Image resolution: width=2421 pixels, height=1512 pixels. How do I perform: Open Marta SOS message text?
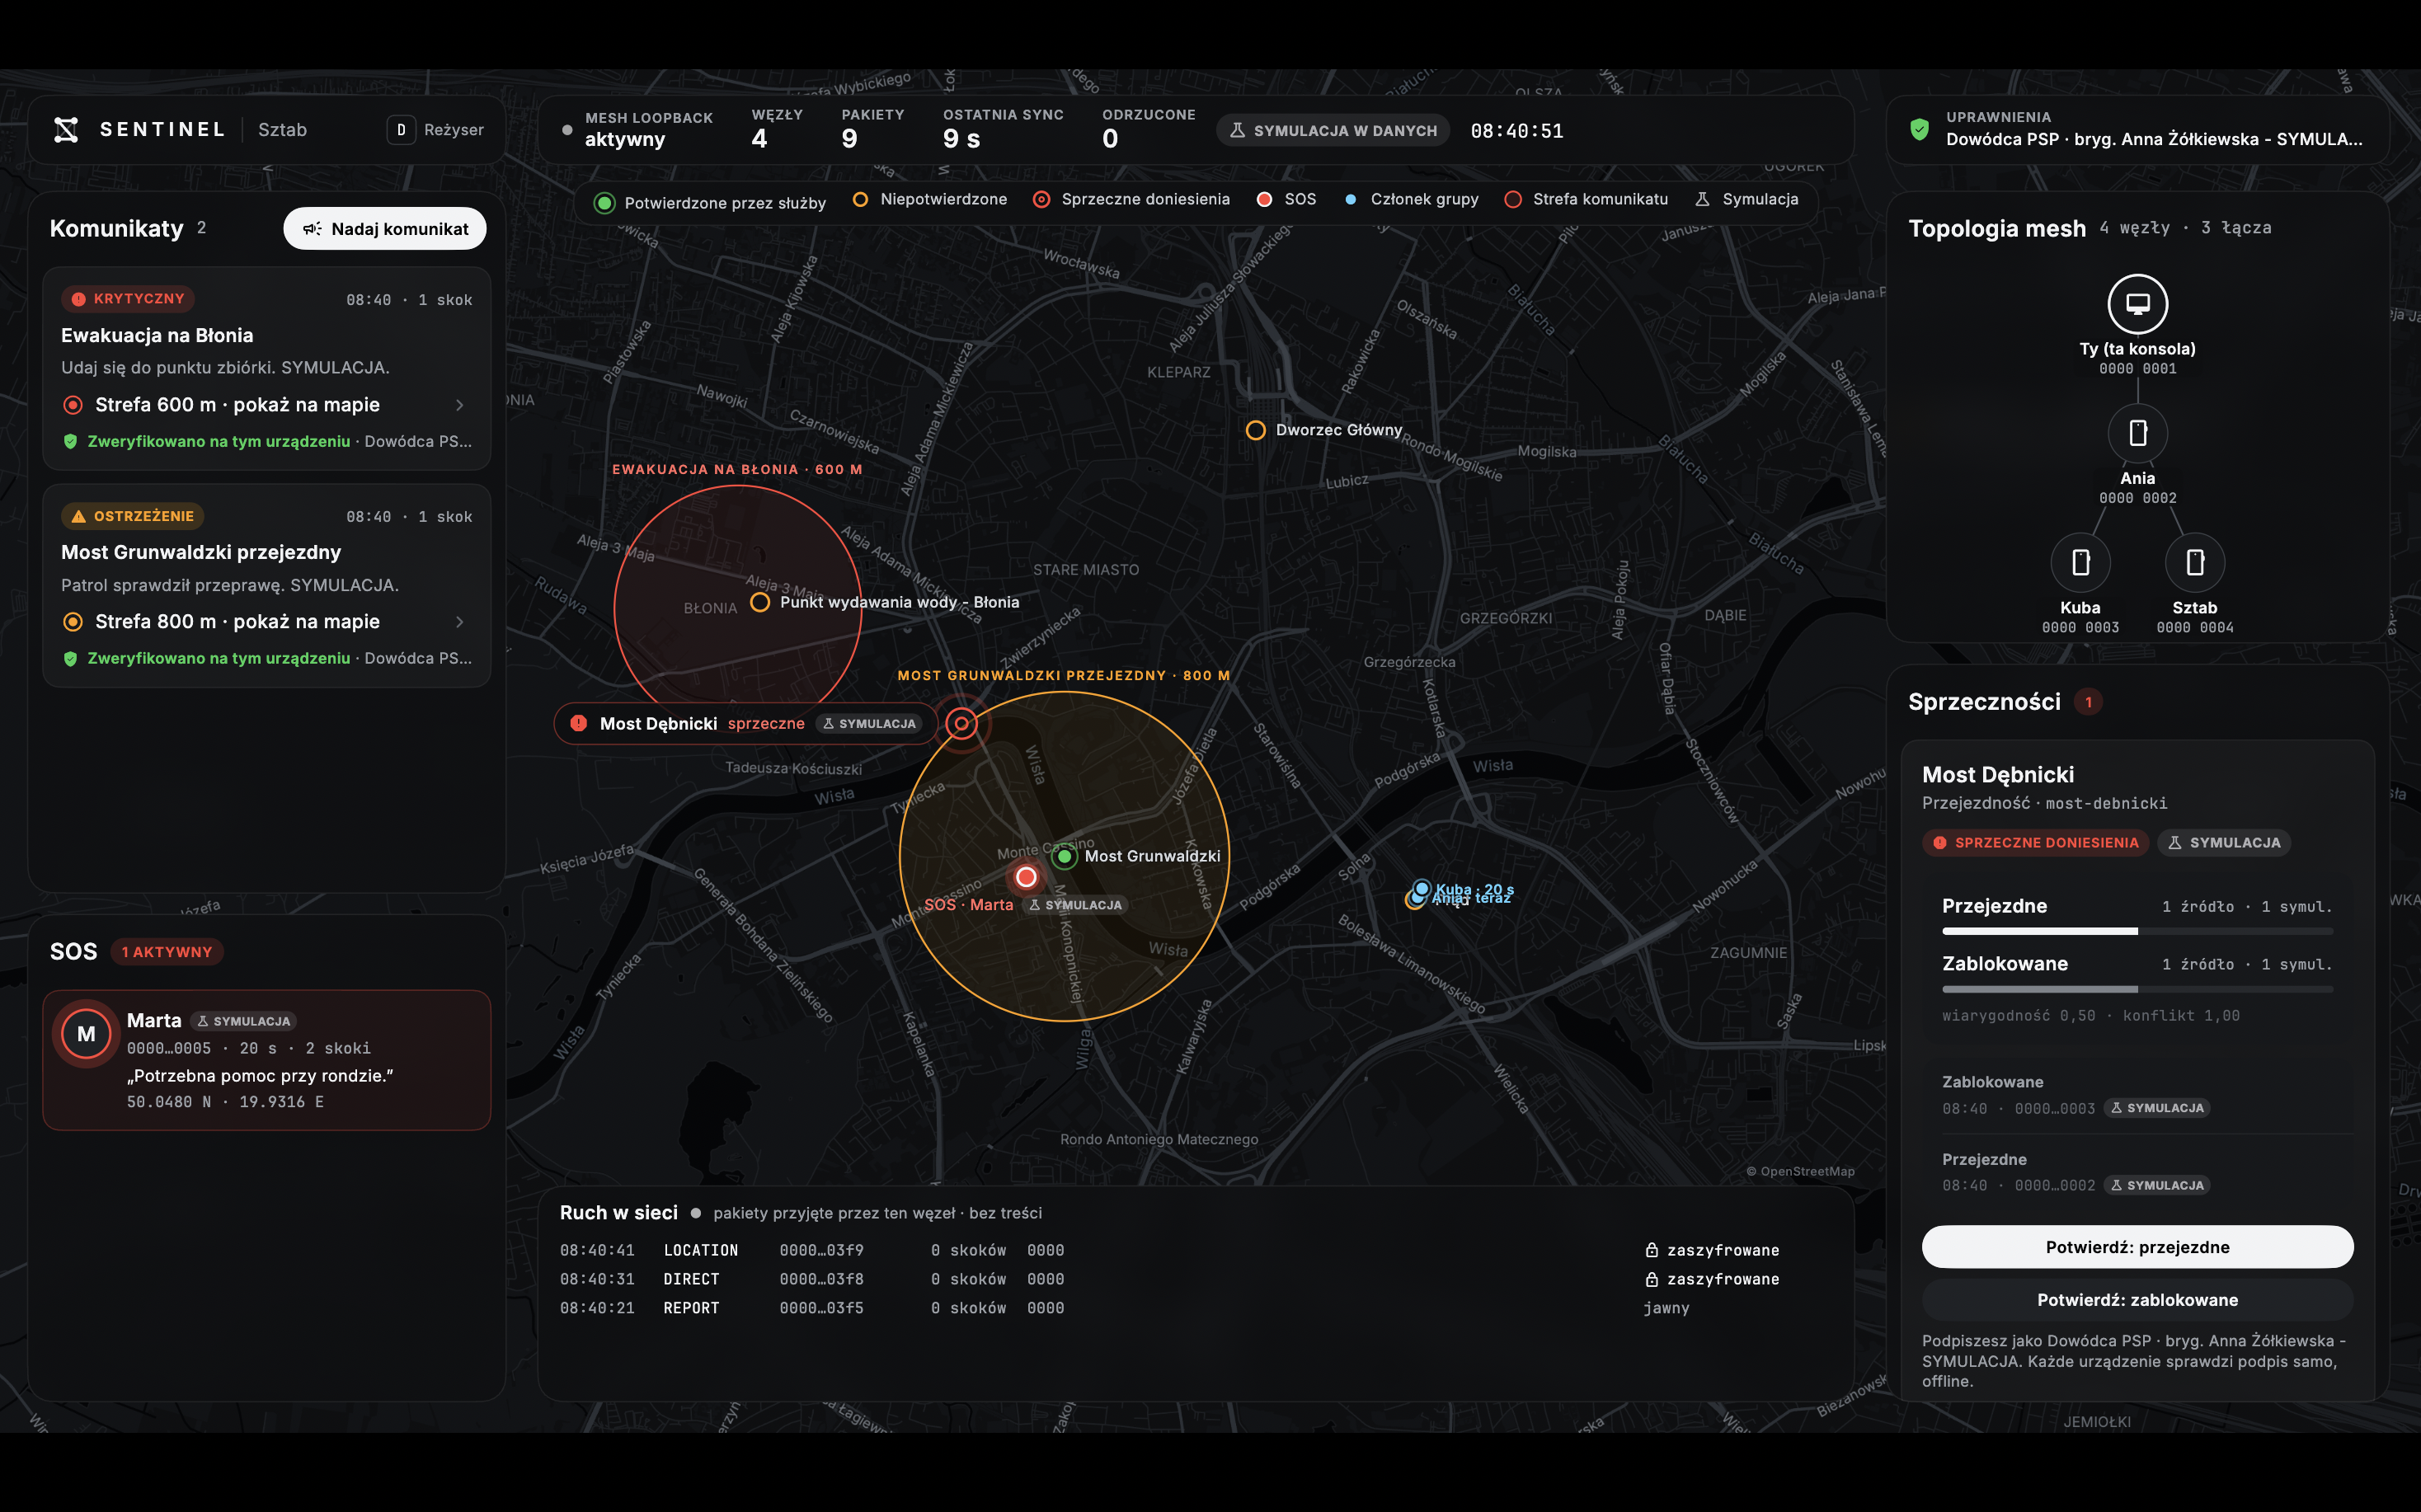click(260, 1076)
